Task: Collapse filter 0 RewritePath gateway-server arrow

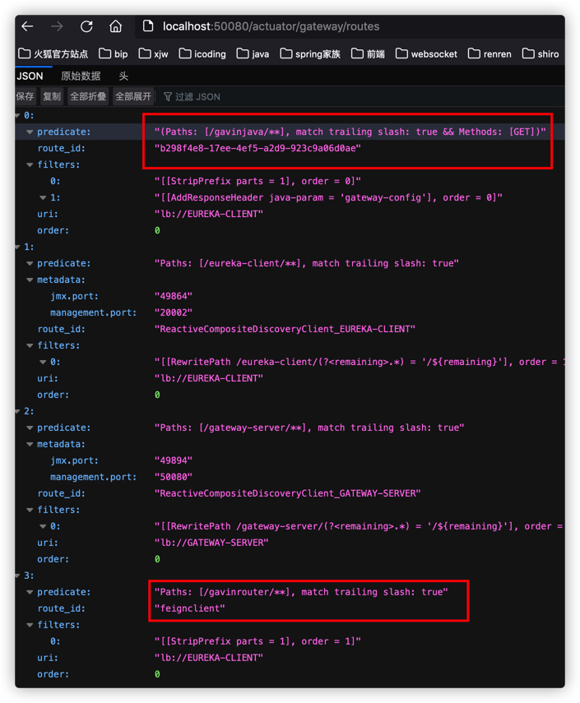Action: pyautogui.click(x=43, y=526)
